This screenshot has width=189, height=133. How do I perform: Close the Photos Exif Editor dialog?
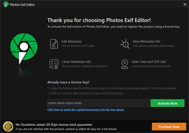pyautogui.click(x=185, y=5)
